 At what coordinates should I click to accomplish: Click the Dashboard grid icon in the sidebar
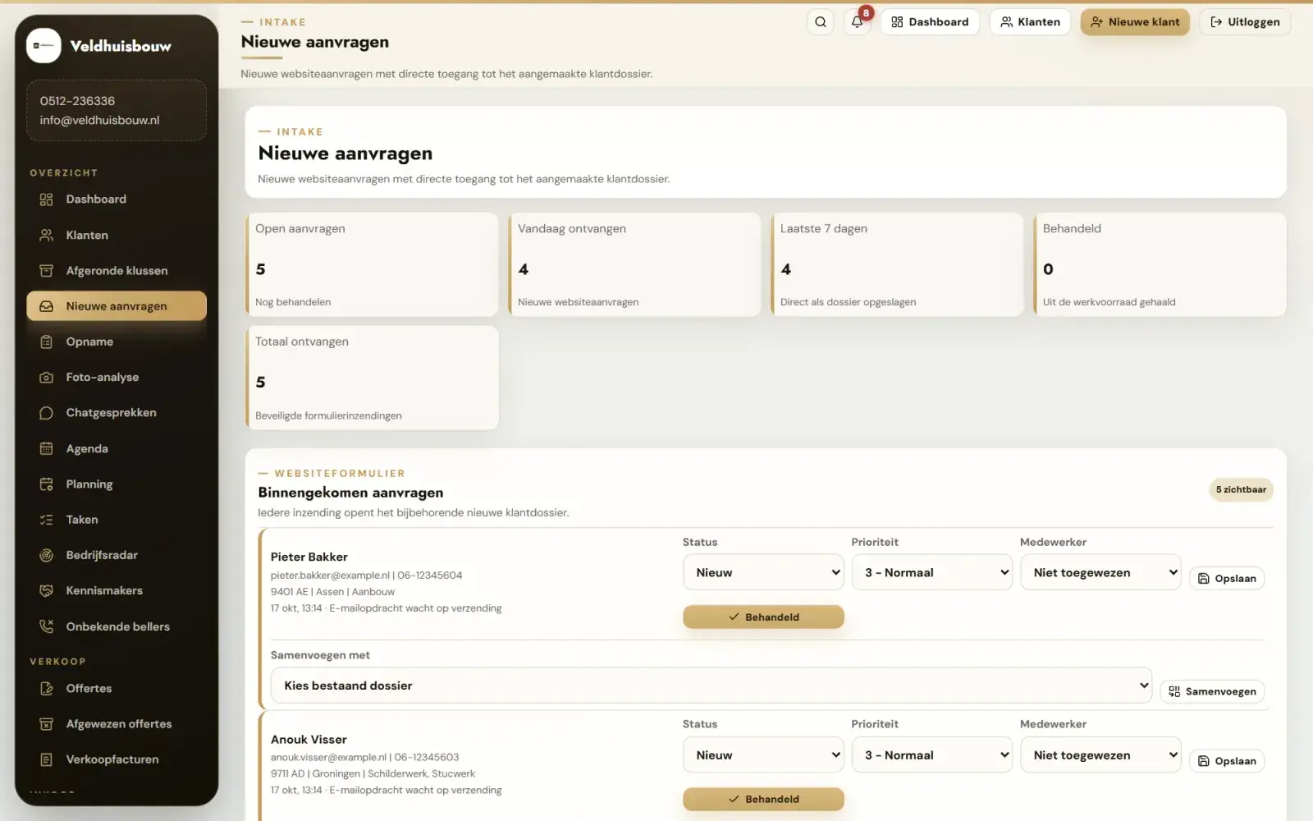click(x=46, y=200)
